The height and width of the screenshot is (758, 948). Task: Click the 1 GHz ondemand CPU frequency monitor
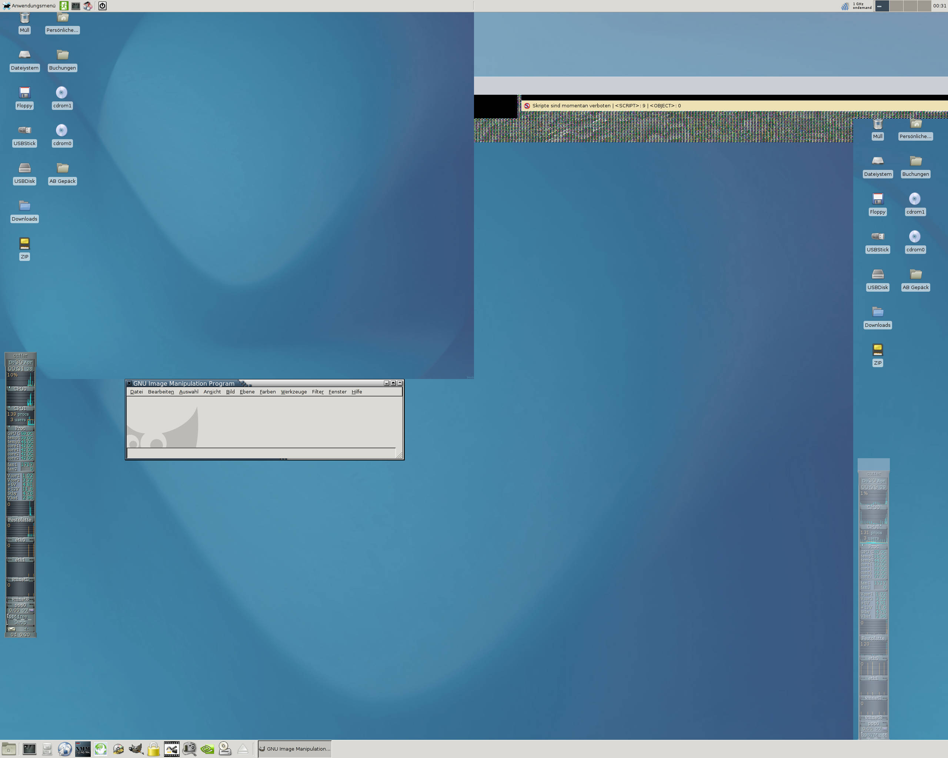(x=861, y=6)
